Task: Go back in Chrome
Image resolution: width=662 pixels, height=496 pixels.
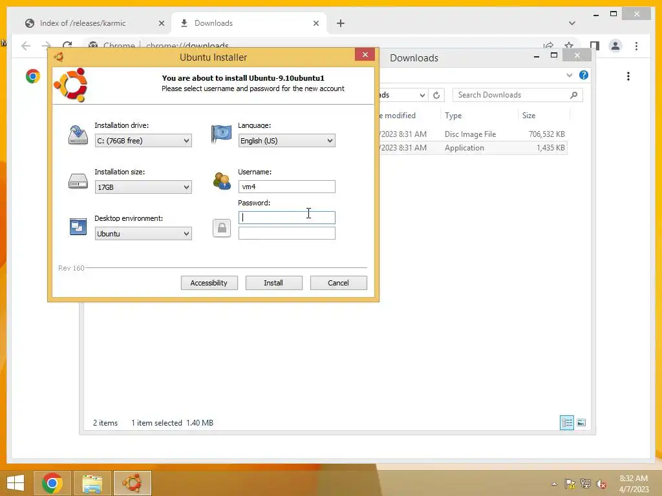Action: [26, 46]
